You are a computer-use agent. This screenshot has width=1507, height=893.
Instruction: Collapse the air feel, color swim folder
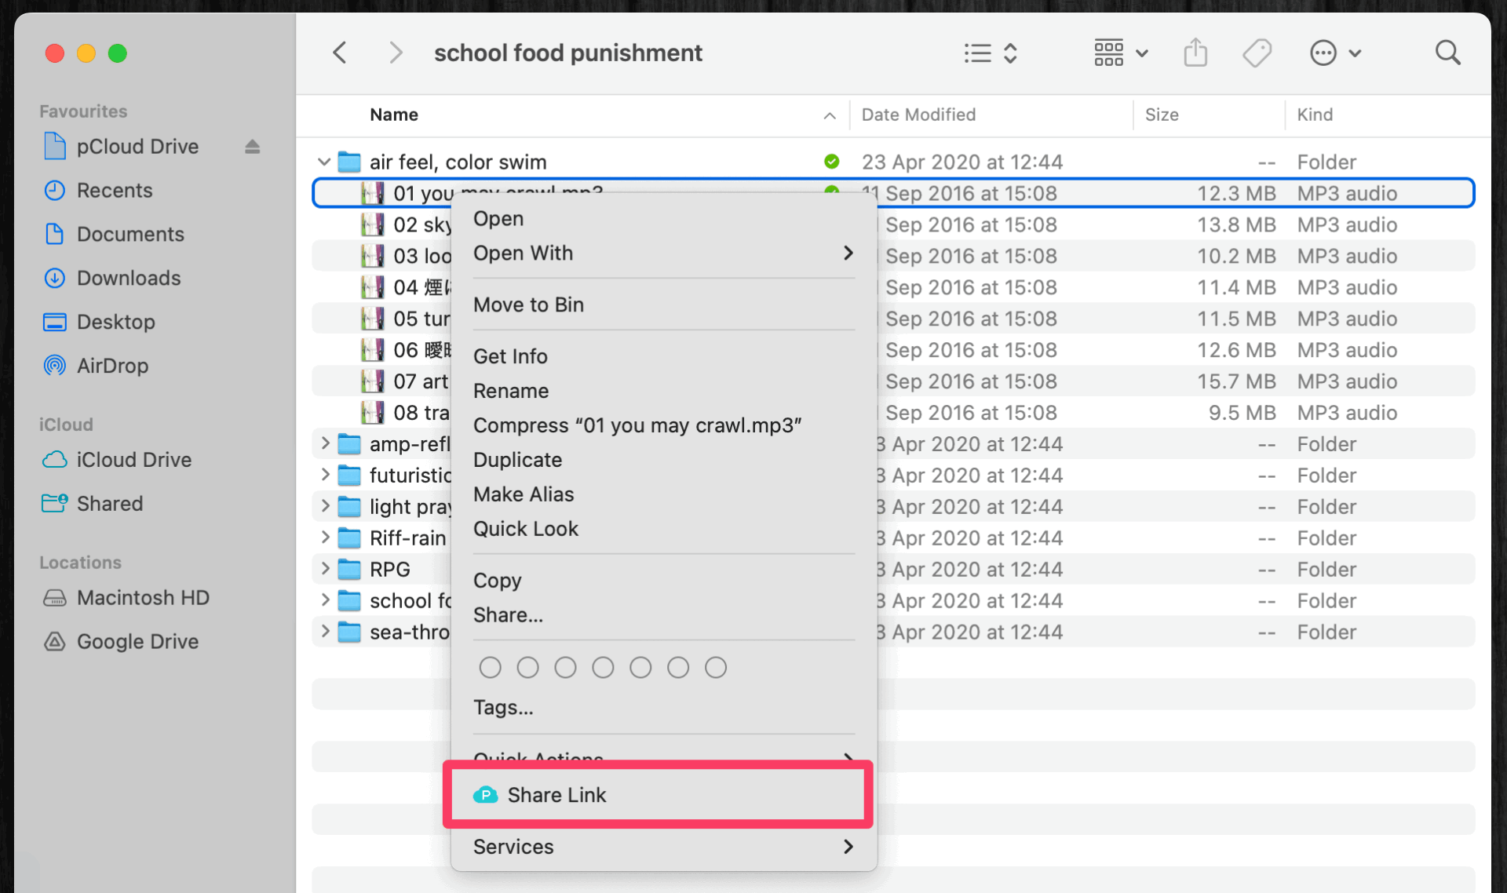coord(324,162)
